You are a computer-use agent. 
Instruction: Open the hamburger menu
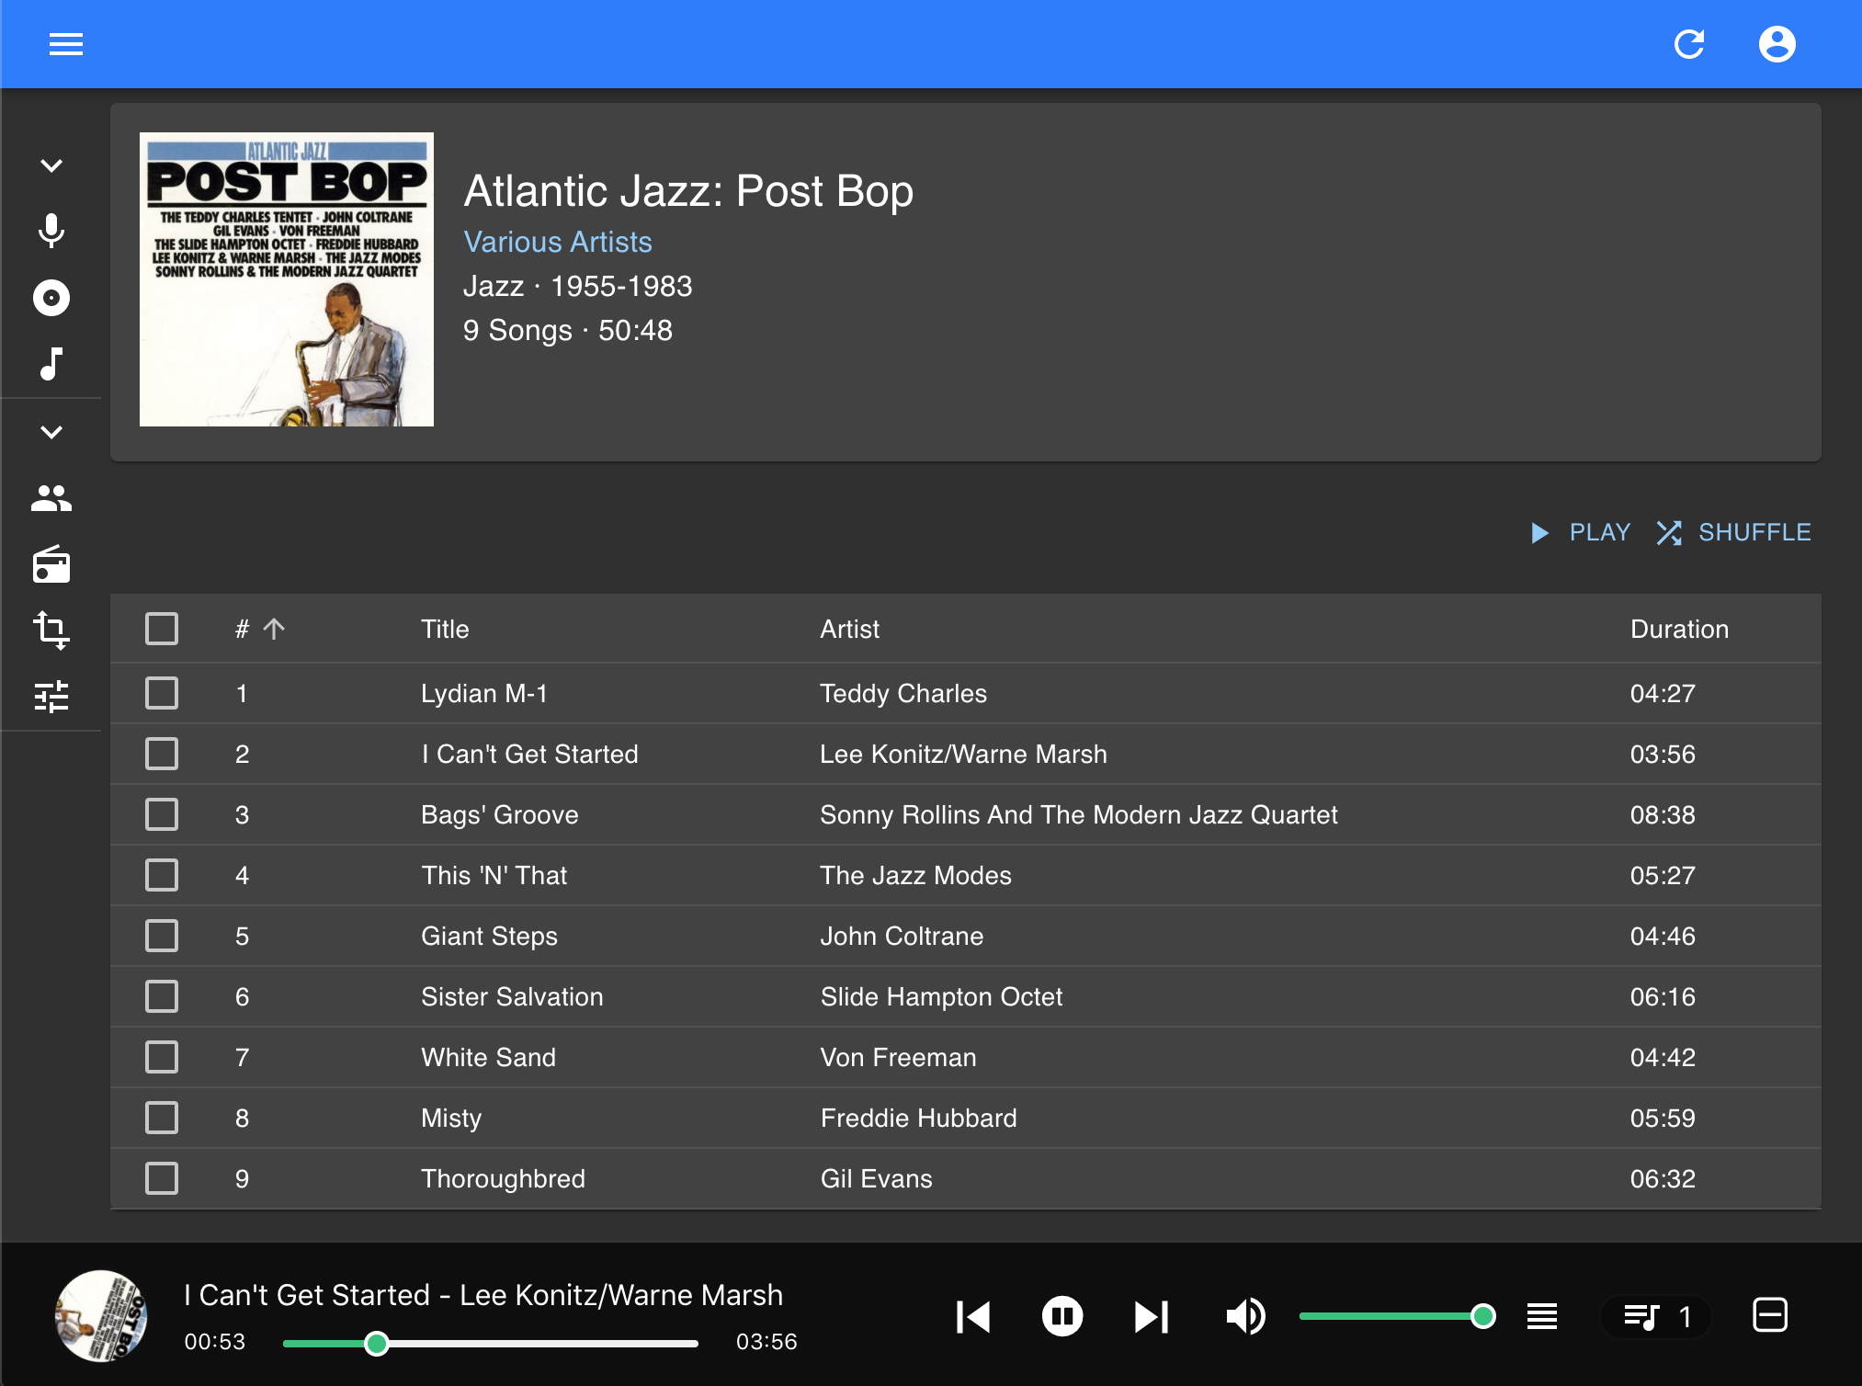[66, 44]
